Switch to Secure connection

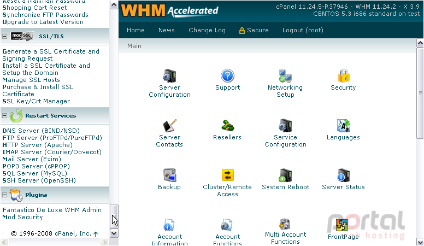coord(254,30)
